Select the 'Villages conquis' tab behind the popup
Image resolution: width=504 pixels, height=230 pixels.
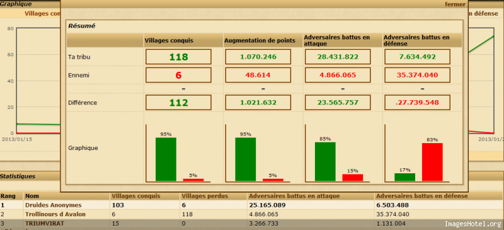point(42,13)
